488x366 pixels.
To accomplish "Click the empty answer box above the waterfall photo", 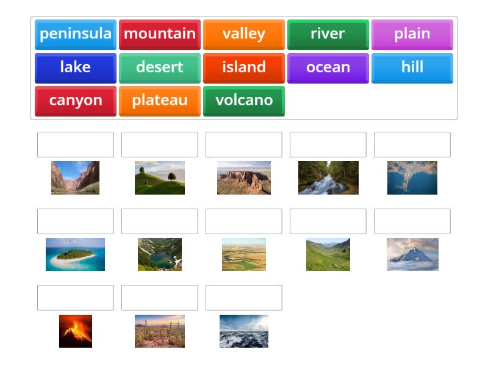I will point(328,145).
